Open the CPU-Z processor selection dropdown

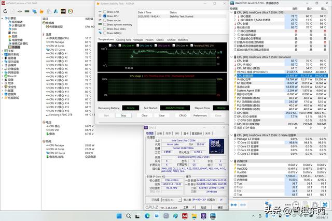180,200
